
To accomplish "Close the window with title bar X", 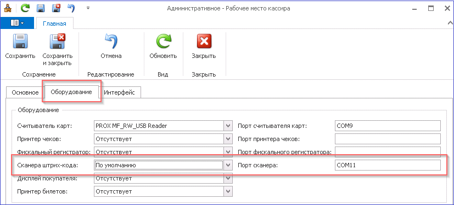I will (447, 8).
